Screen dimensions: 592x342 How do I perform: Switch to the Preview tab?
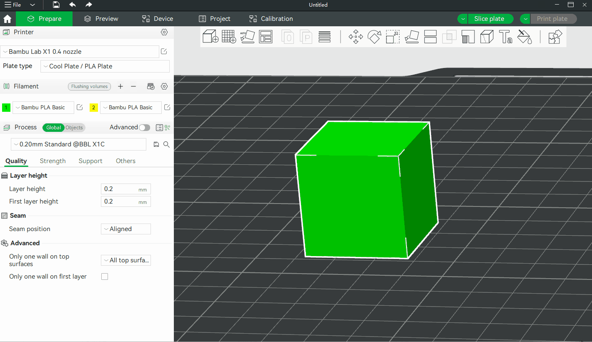tap(101, 19)
